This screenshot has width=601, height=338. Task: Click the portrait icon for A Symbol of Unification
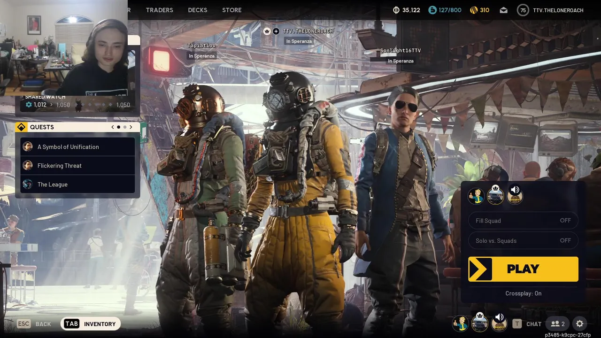28,147
